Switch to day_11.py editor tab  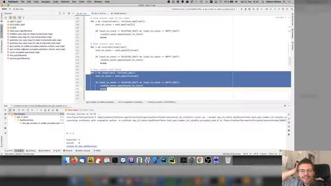[83, 13]
